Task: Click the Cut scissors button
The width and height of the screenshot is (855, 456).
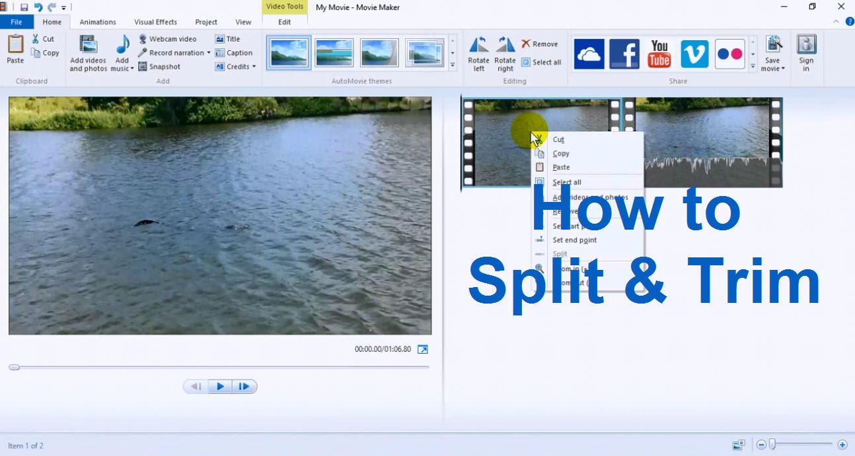Action: [x=44, y=39]
